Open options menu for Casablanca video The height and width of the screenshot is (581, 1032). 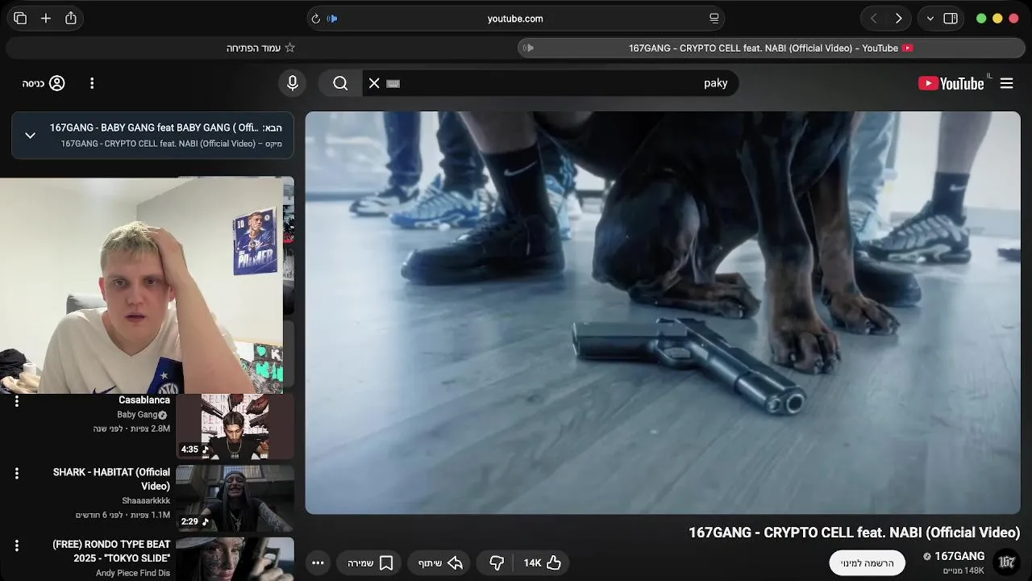tap(16, 401)
